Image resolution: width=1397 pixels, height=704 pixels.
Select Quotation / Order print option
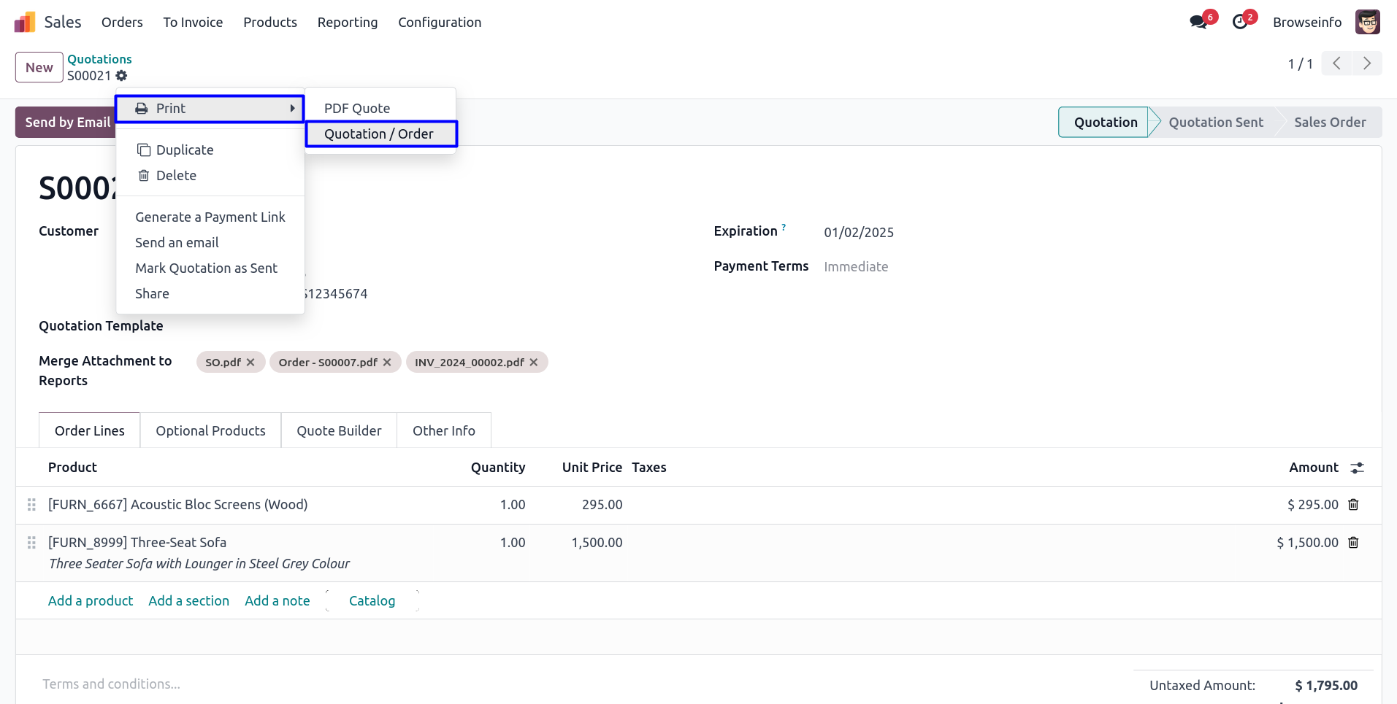click(380, 134)
